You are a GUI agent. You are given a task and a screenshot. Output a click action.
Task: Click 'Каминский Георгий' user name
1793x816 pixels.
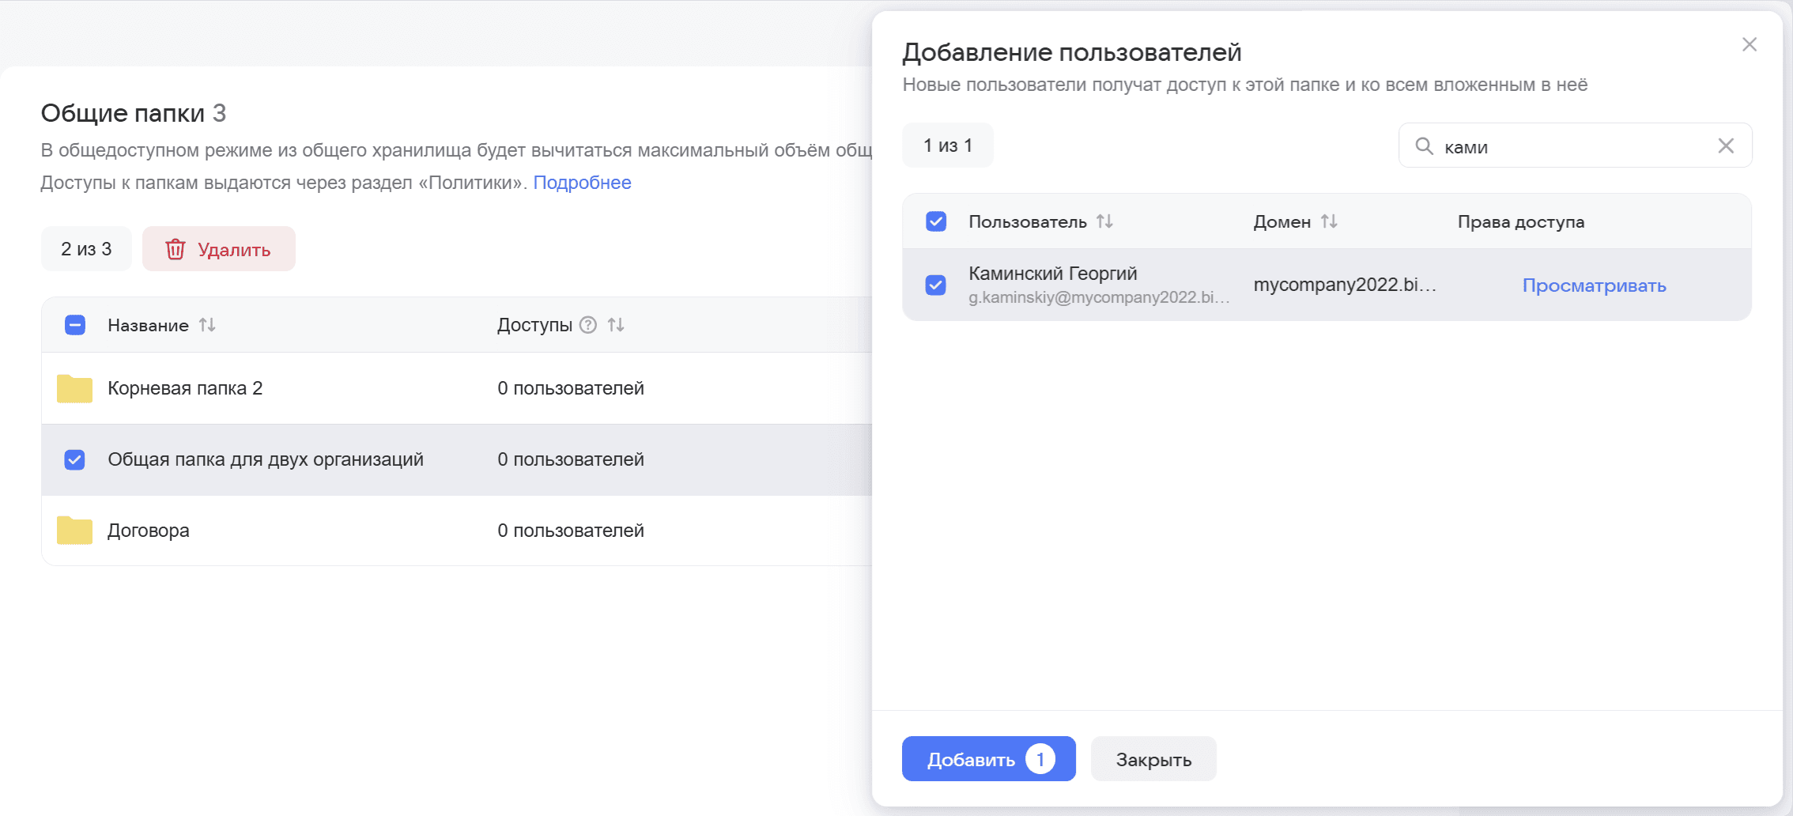(x=1053, y=274)
